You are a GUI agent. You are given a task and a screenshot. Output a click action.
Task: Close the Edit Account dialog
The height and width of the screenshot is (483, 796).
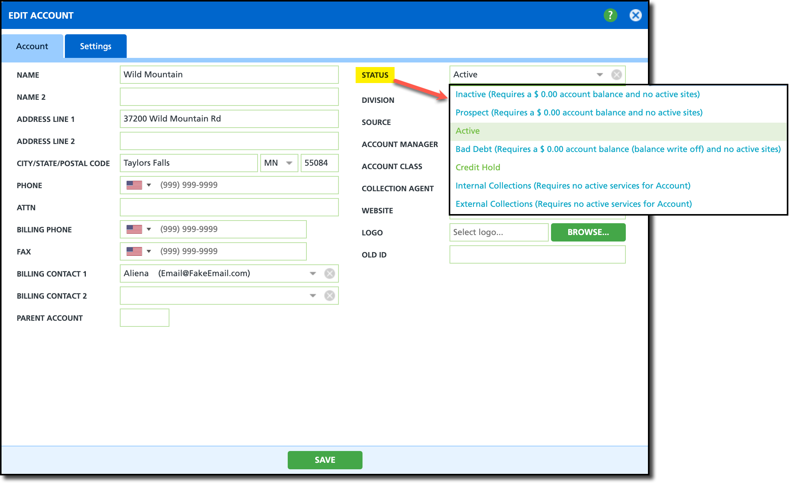click(x=635, y=15)
